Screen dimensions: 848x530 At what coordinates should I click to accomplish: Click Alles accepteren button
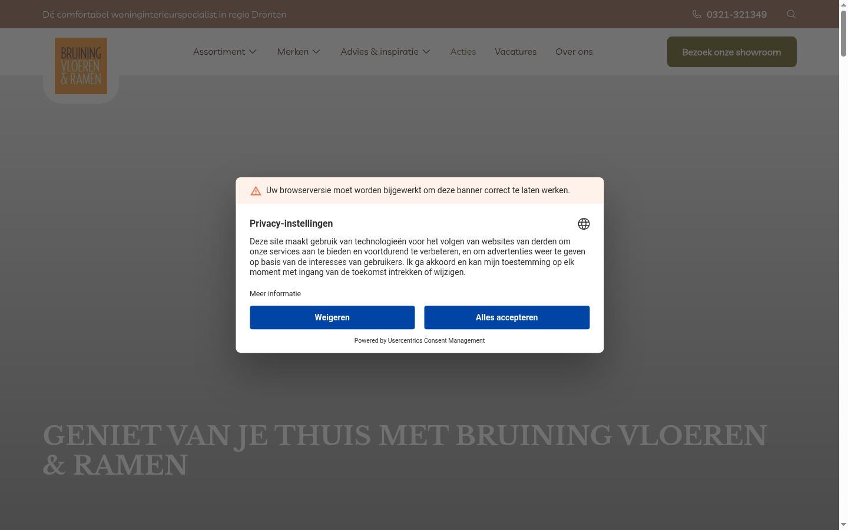506,317
